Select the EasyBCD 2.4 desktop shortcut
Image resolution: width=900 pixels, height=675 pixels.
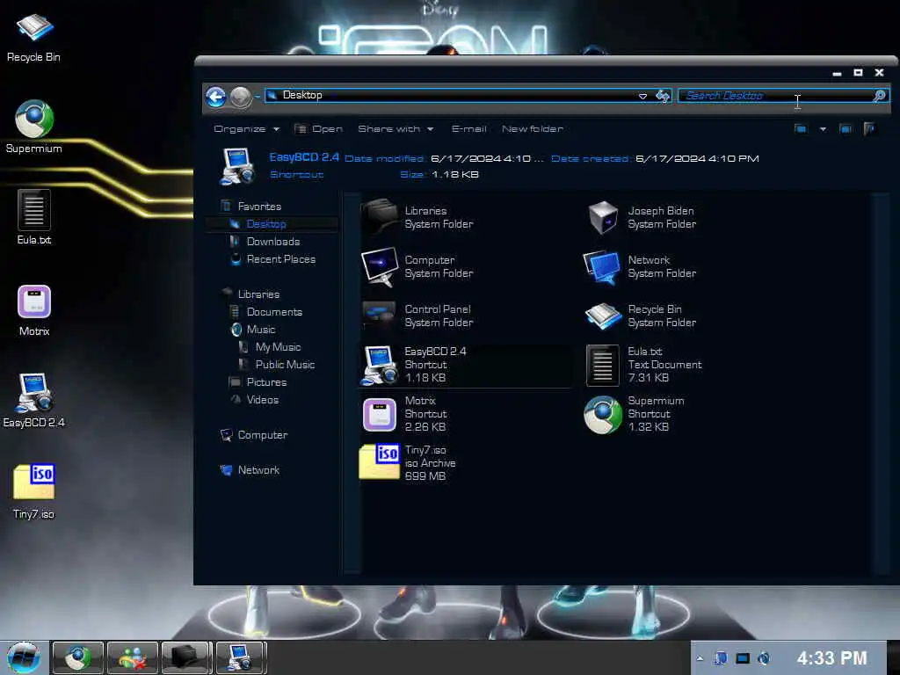coord(34,400)
